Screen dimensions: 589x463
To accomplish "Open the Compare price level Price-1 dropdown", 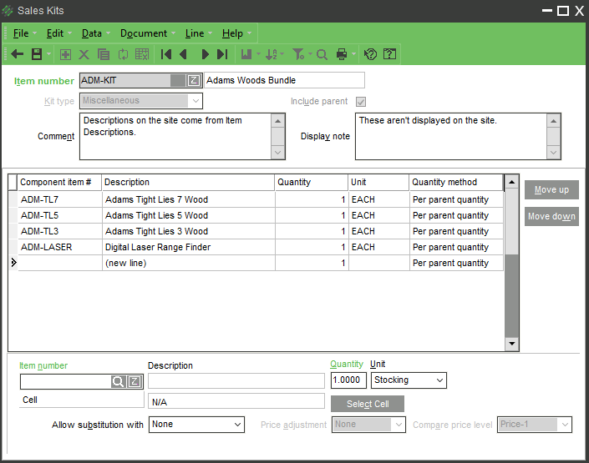I will pos(565,425).
